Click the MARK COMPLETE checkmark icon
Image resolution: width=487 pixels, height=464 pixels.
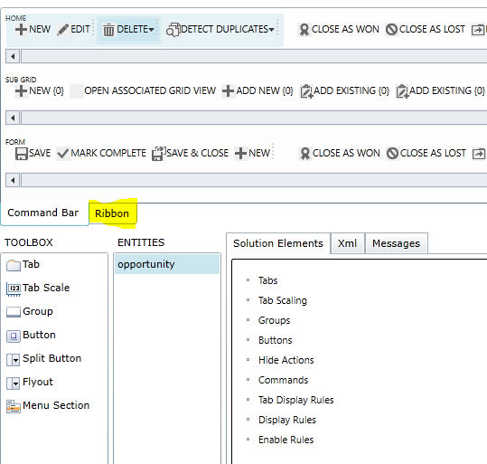(62, 154)
